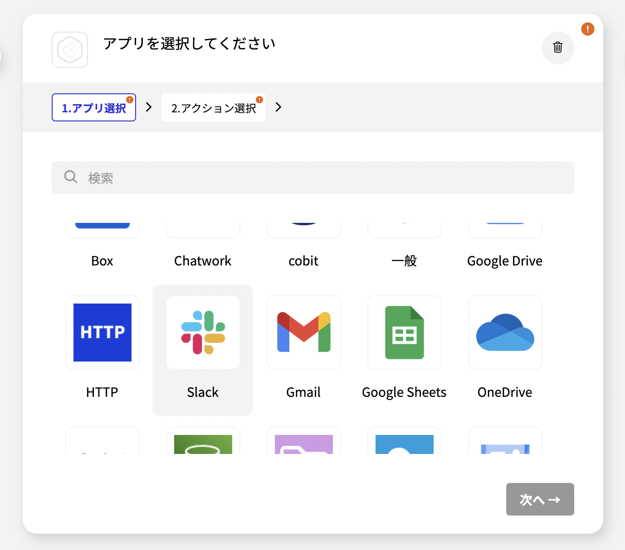
Task: Click the アプリを選択してください heading
Action: (x=190, y=43)
